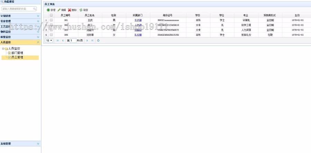Click the 编辑 pencil edit icon

[x=59, y=10]
